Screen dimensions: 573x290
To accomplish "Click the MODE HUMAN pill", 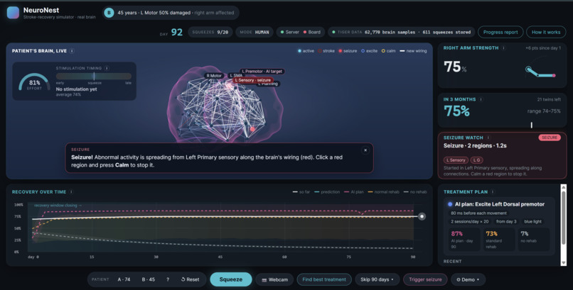I will tap(254, 32).
